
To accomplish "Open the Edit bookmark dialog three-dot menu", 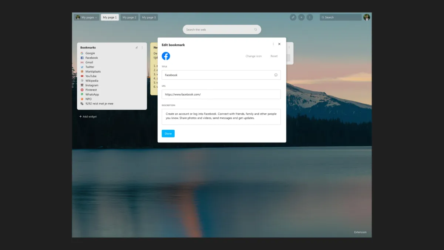I will point(273,44).
